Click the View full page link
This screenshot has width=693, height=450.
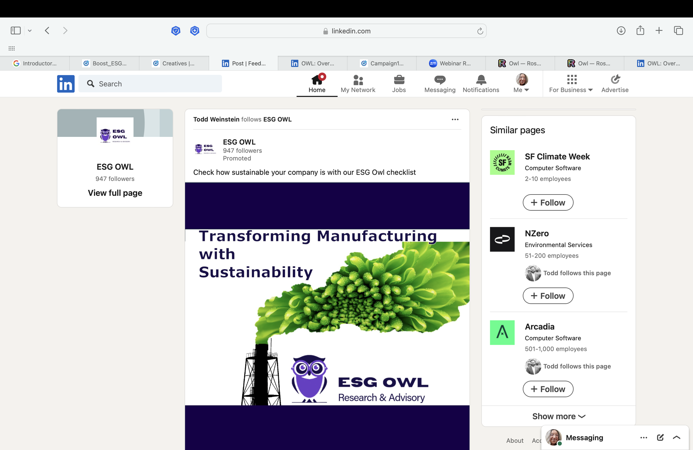(115, 193)
